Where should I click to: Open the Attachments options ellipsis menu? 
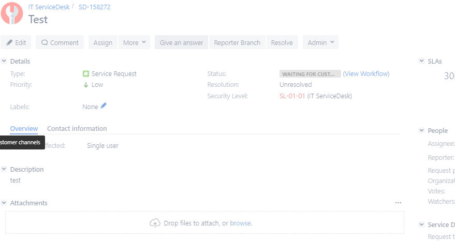pos(398,203)
